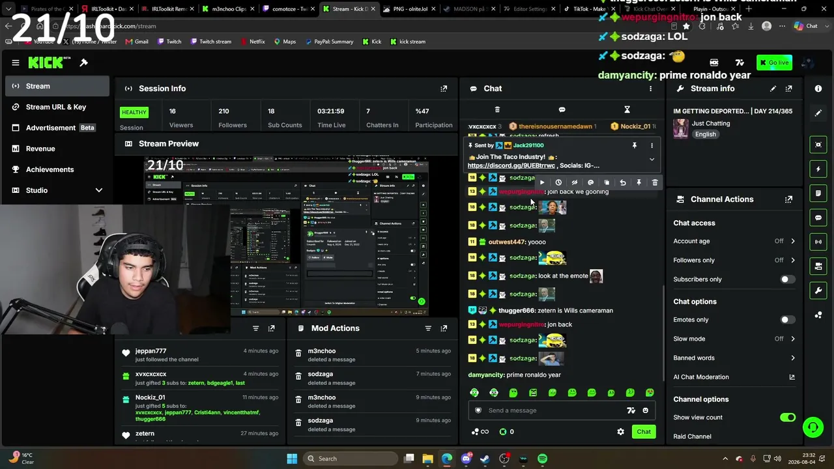This screenshot has width=834, height=469.
Task: Click the green support headset button
Action: coord(813,428)
